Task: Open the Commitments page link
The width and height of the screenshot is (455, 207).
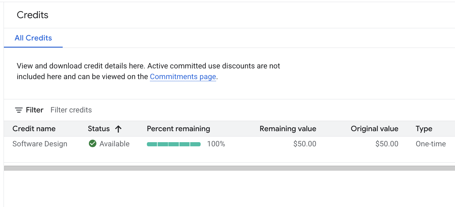Action: (183, 77)
